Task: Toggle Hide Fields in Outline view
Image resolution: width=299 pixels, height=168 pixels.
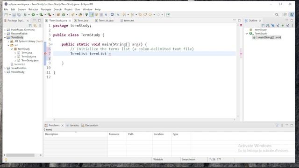Action: pyautogui.click(x=273, y=25)
